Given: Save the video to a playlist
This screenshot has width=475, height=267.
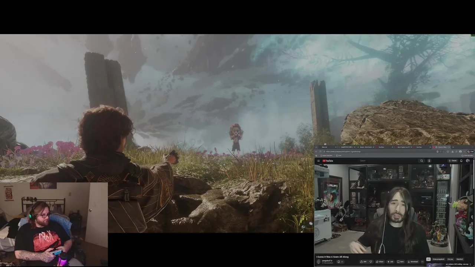Looking at the screenshot, I should [401, 262].
